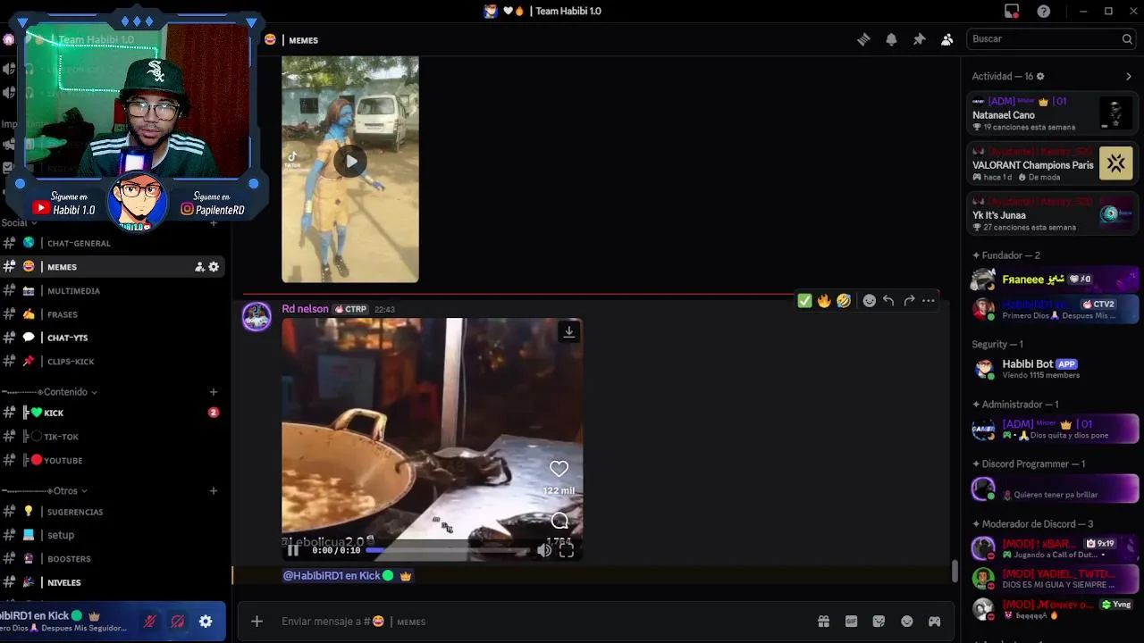Open notification settings bell icon
The height and width of the screenshot is (643, 1144).
click(891, 39)
